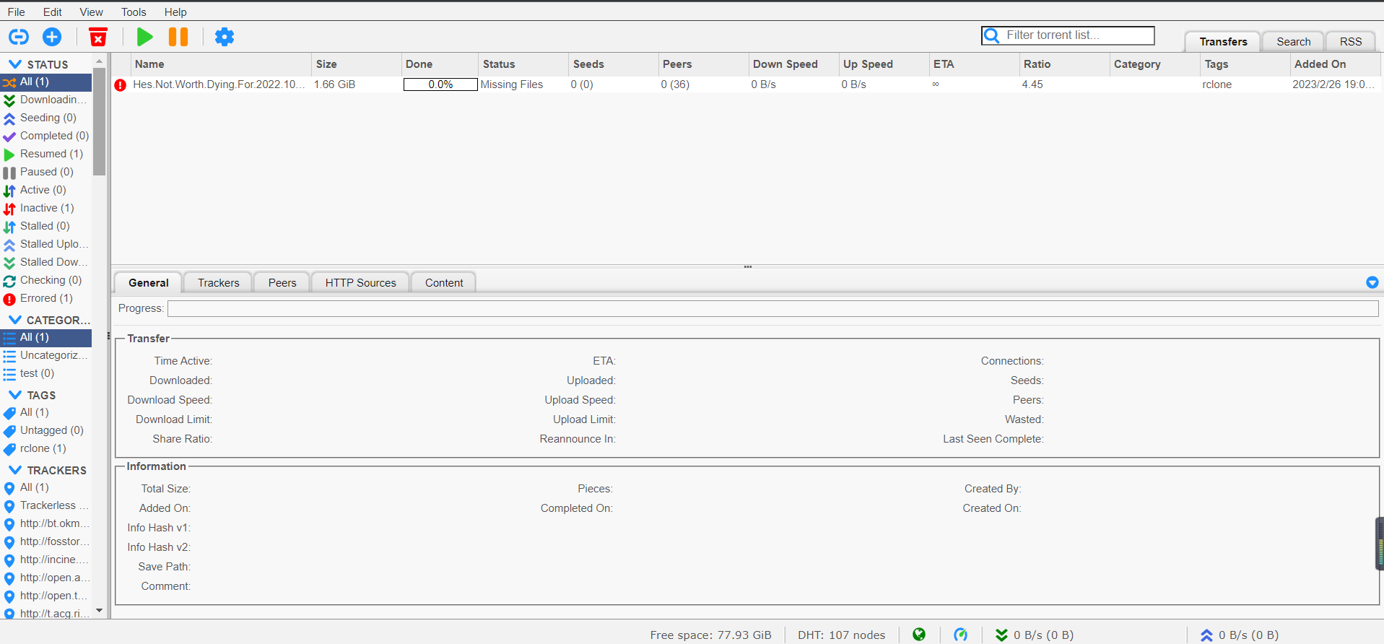
Task: Open the Trackers properties tab
Action: click(x=218, y=282)
